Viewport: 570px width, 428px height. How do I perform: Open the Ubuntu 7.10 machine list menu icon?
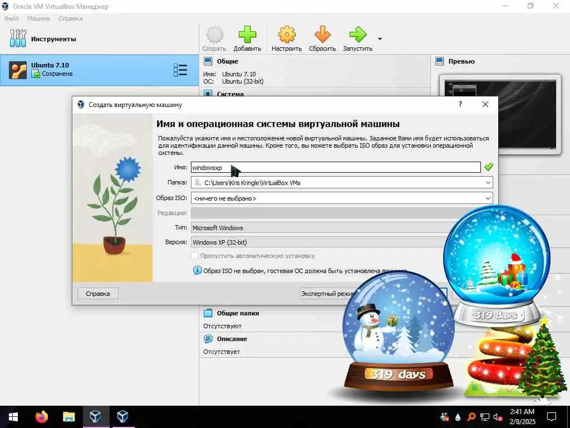[x=180, y=70]
